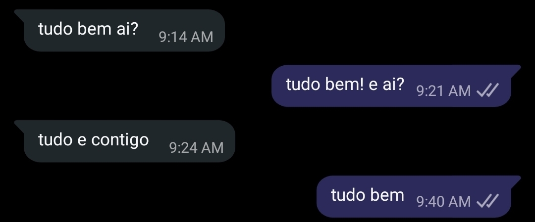Screen dimensions: 535x222
Task: Click the word "bem!" in the 9:21 AM message
Action: 344,84
